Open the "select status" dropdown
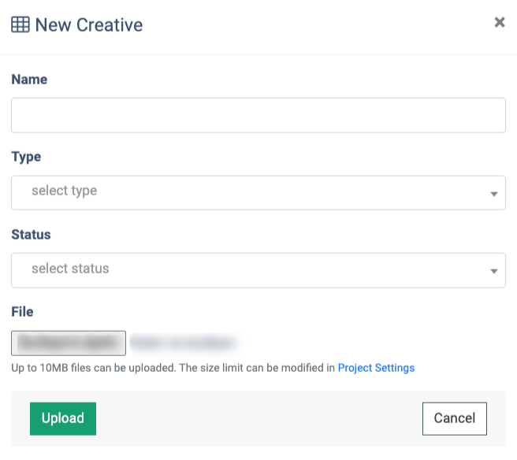517x460 pixels. 252,269
